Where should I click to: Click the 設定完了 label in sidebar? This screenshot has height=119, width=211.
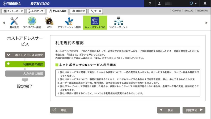25,86
